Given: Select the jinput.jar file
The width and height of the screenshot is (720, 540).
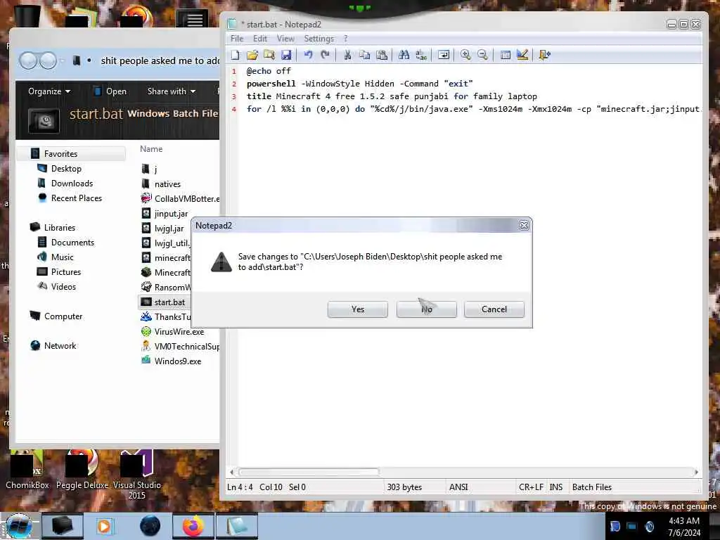Looking at the screenshot, I should (x=171, y=214).
